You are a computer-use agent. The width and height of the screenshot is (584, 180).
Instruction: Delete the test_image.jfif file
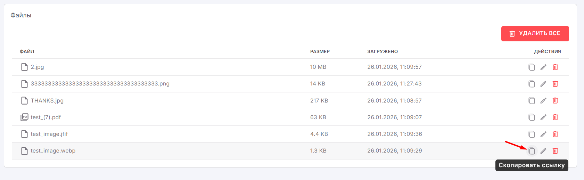click(x=555, y=134)
